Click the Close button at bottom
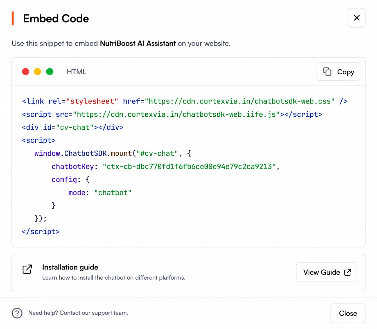377x329 pixels. pos(348,313)
